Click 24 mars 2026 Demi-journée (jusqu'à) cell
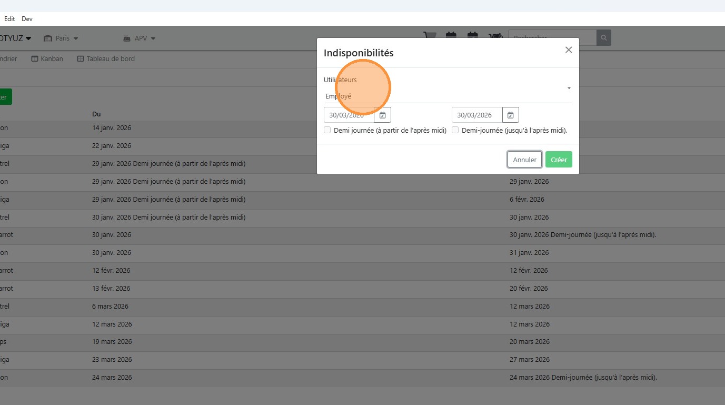The image size is (725, 405). click(x=583, y=378)
